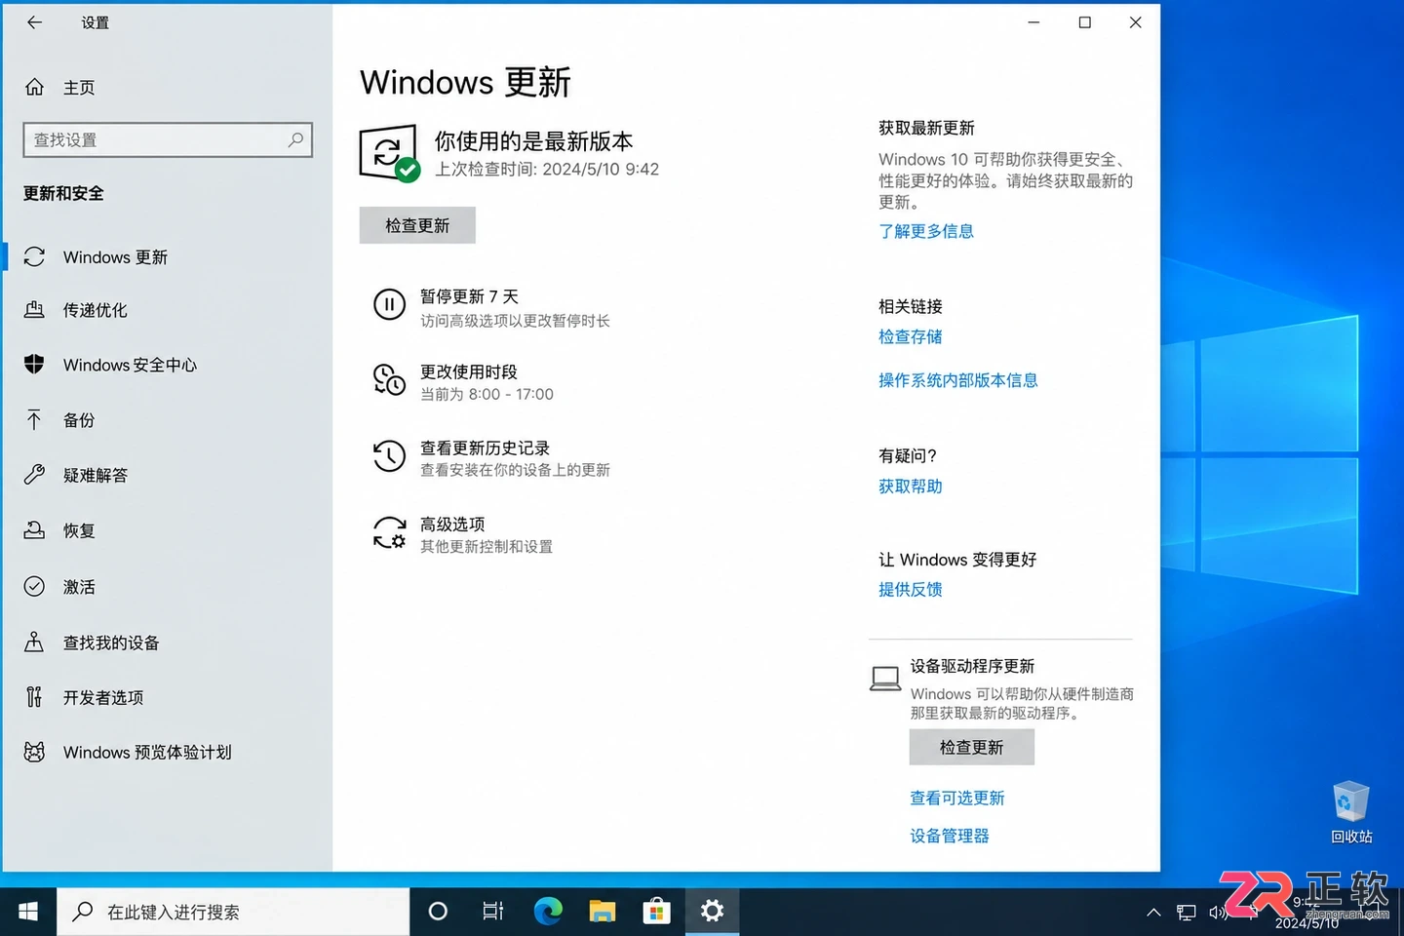Select the 开发者选项 tools icon
1404x936 pixels.
point(34,697)
